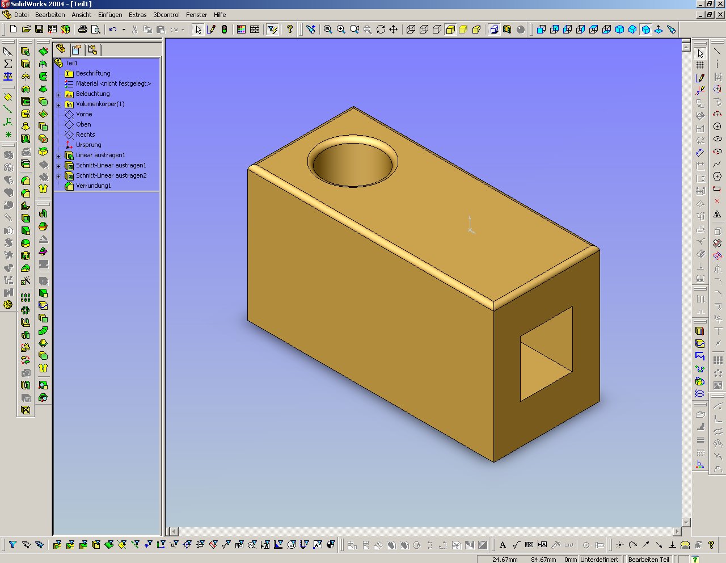This screenshot has width=726, height=563.
Task: Select the Pan arrows icon
Action: pos(394,29)
